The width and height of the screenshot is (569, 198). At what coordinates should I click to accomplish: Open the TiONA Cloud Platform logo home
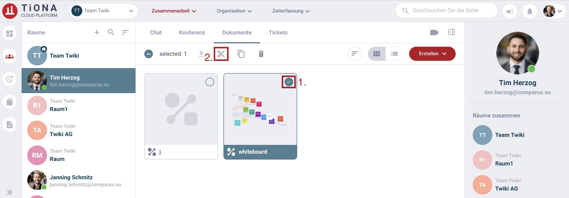(x=30, y=11)
